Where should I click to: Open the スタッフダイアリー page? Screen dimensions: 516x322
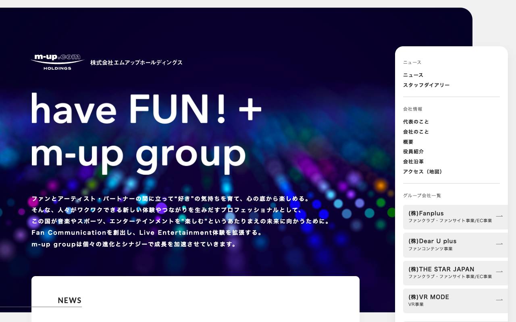click(x=426, y=85)
